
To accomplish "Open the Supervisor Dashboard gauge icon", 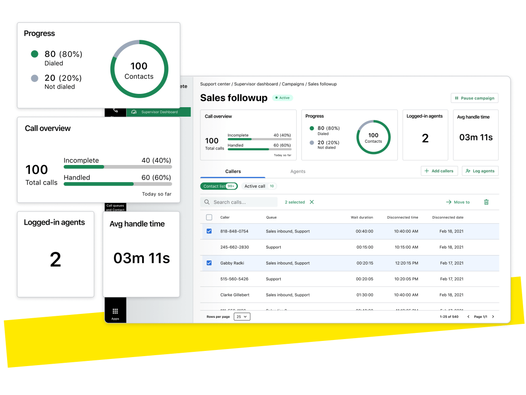I will click(134, 112).
